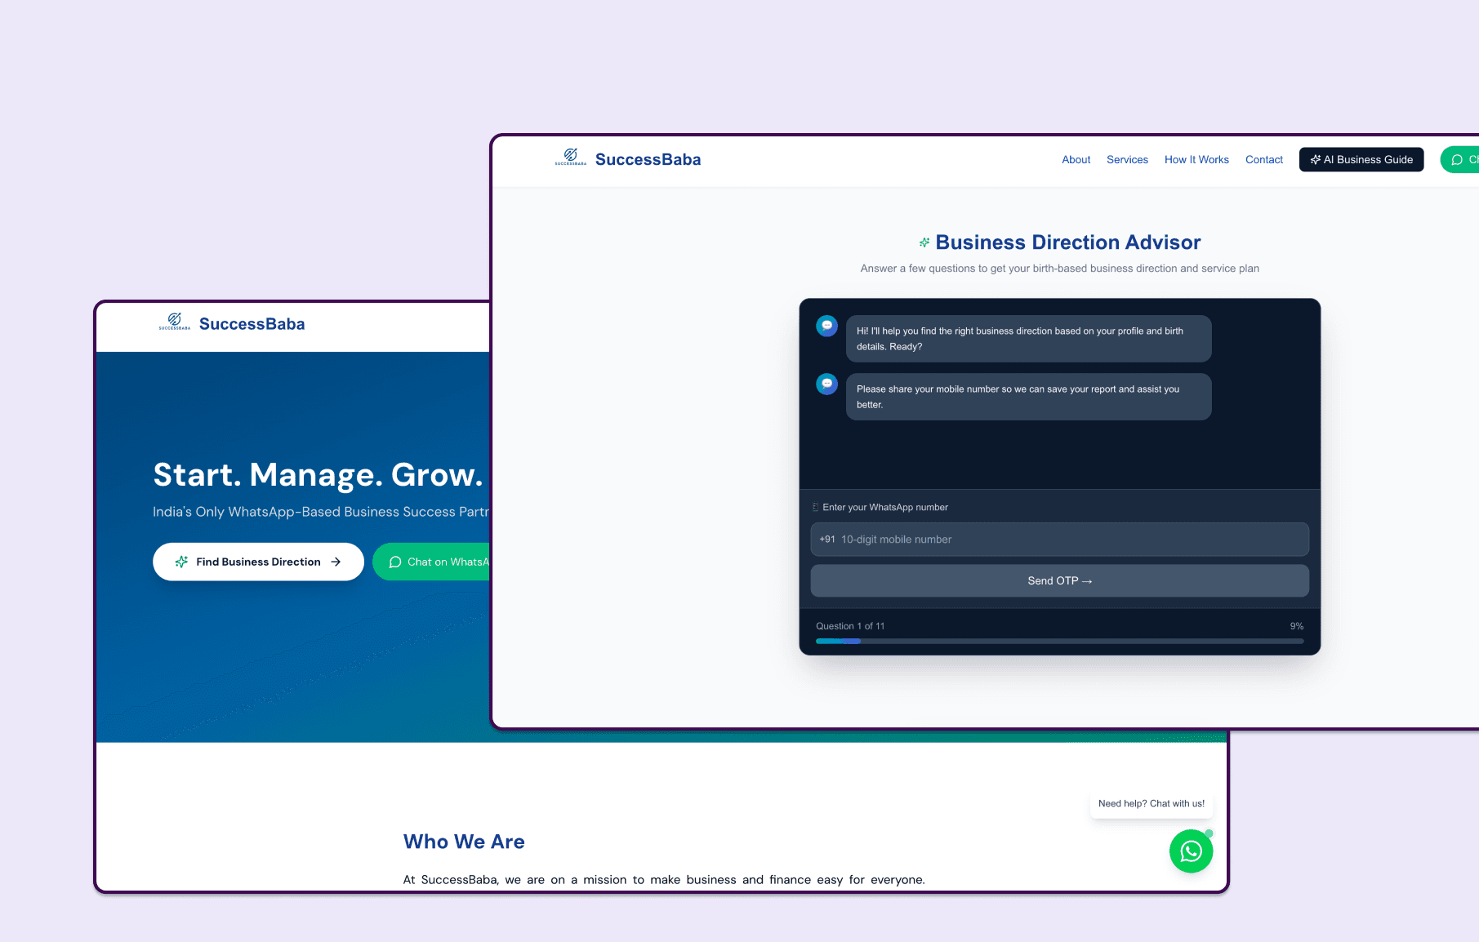Click the phone icon next to Enter your WhatsApp number

[x=815, y=507]
